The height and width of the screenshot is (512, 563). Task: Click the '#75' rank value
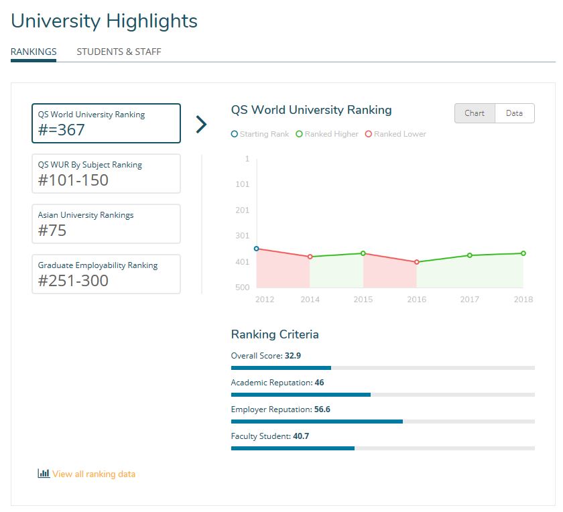pos(52,230)
